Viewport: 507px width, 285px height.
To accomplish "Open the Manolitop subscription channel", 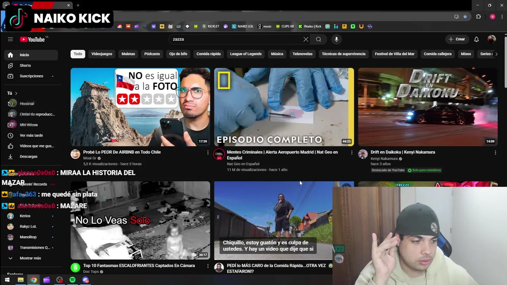I will pos(32,237).
